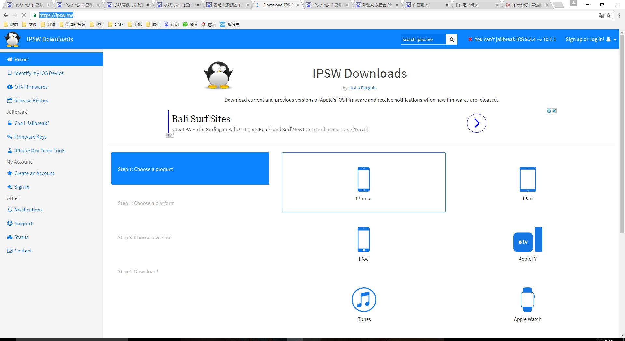Select the AppleTV product icon
Viewport: 625px width, 341px height.
[x=527, y=239]
